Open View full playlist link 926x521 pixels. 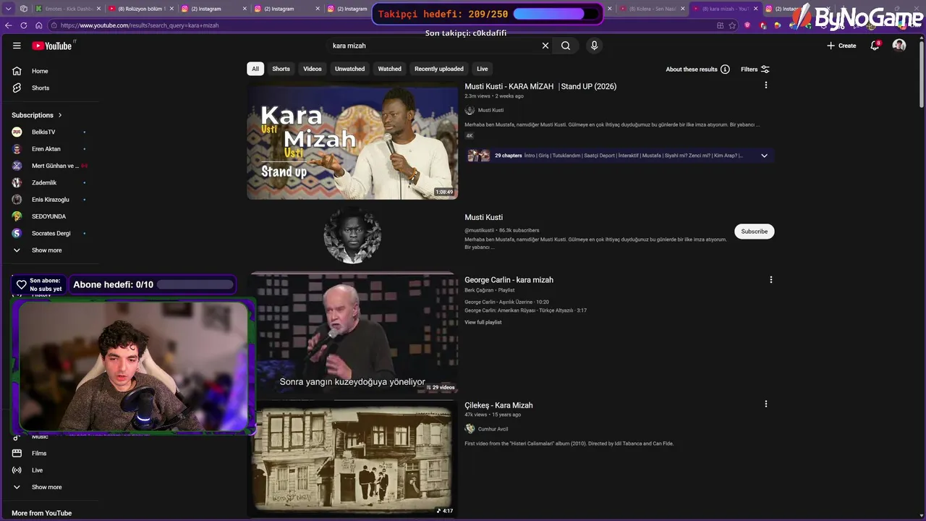(483, 322)
